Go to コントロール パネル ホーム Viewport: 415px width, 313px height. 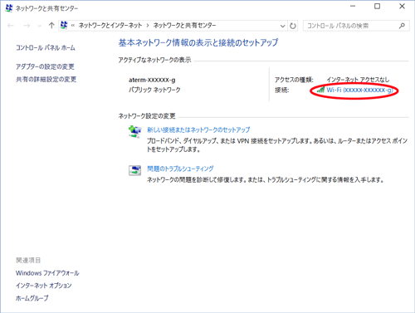(46, 47)
